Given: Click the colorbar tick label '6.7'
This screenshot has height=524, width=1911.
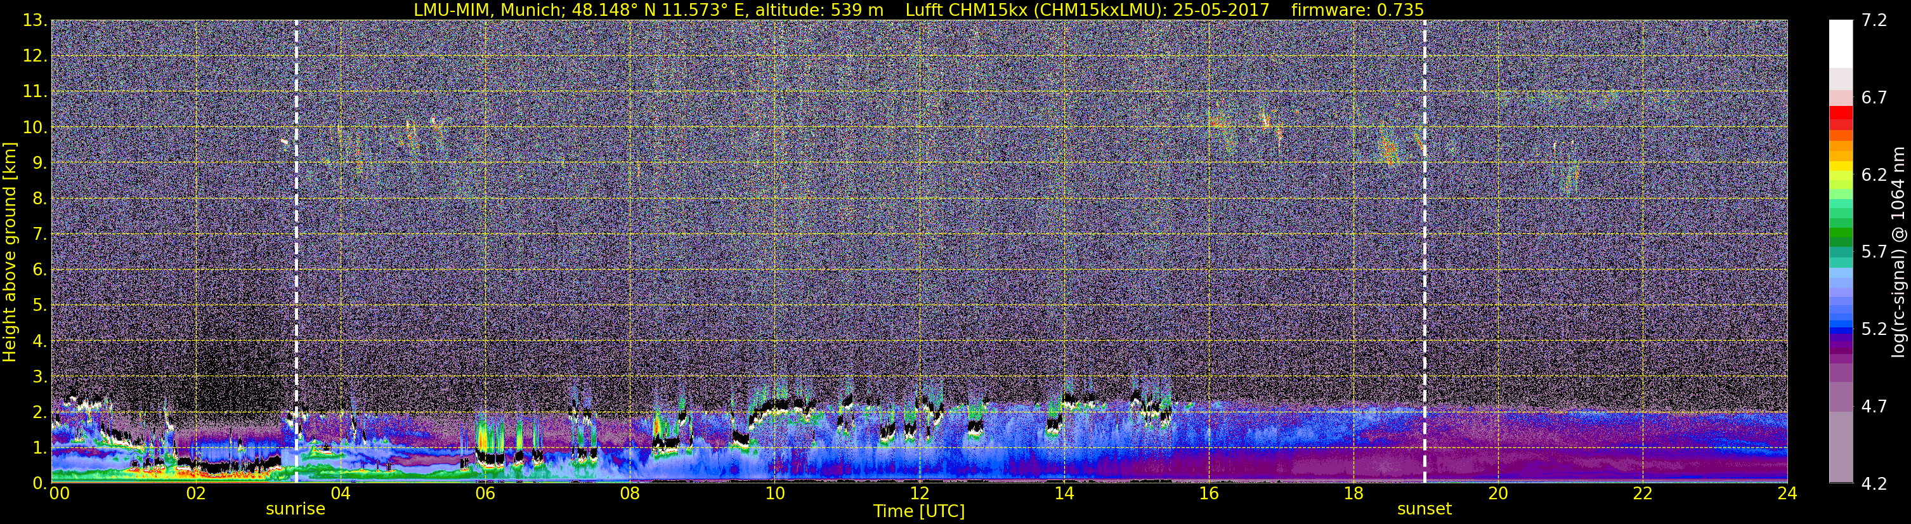Looking at the screenshot, I should [x=1874, y=97].
